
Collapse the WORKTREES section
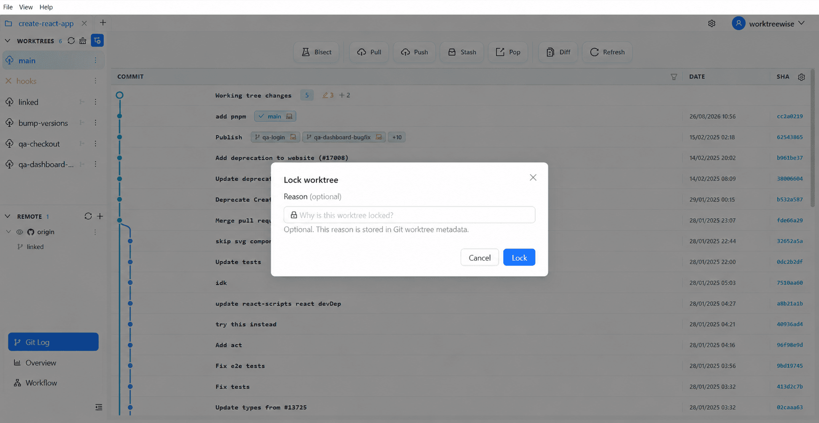(x=8, y=41)
